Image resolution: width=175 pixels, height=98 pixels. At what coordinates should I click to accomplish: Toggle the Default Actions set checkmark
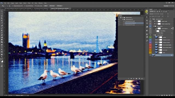point(119,17)
